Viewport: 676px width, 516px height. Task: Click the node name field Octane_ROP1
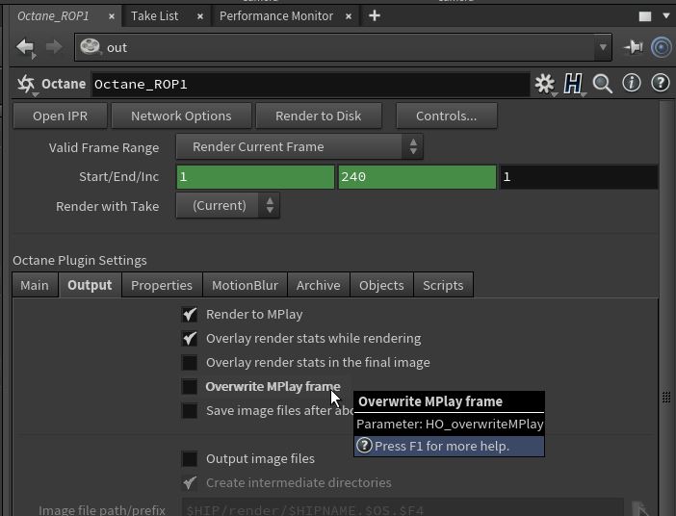click(310, 85)
